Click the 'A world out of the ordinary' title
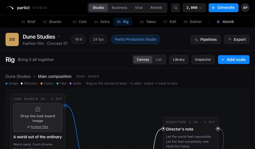Viewport: 255px width, 149px height. (x=38, y=137)
